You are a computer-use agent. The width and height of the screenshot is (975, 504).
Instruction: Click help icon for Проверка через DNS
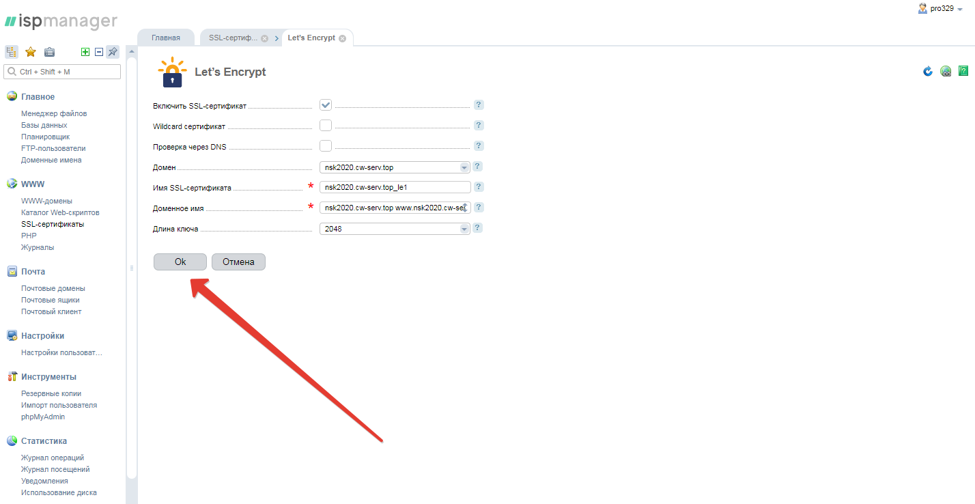479,146
